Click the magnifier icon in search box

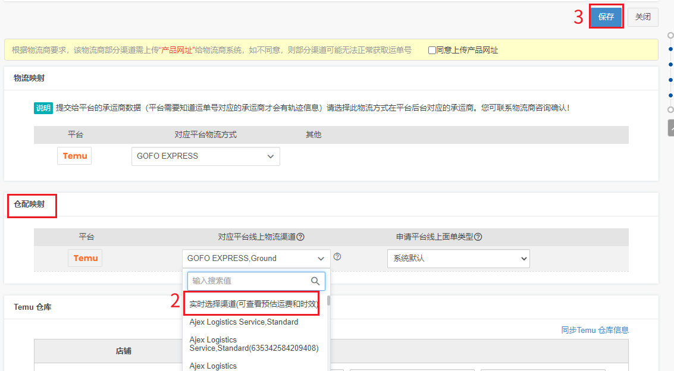click(x=315, y=281)
